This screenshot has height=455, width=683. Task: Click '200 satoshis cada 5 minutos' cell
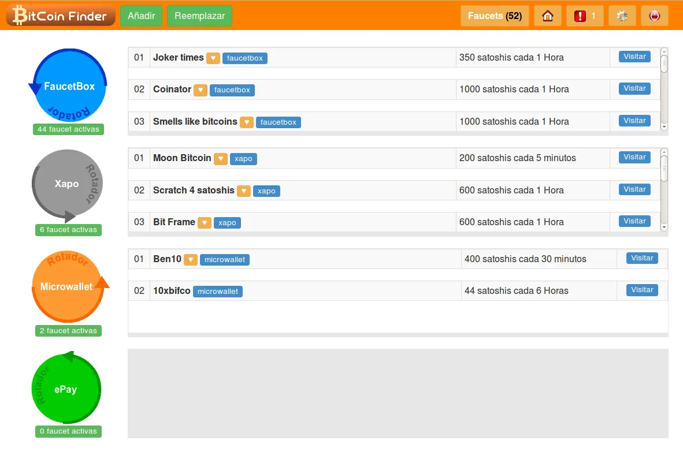(x=533, y=158)
